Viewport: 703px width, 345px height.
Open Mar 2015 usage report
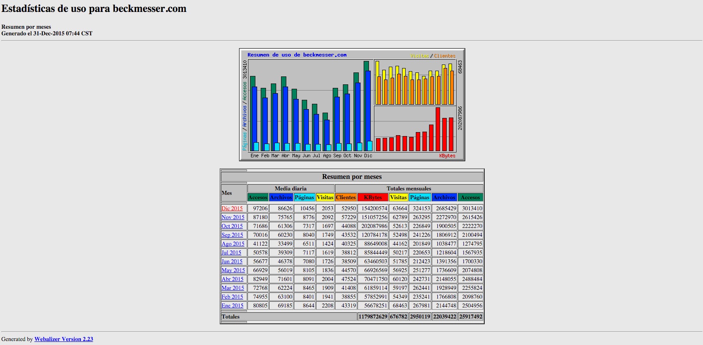tap(232, 288)
